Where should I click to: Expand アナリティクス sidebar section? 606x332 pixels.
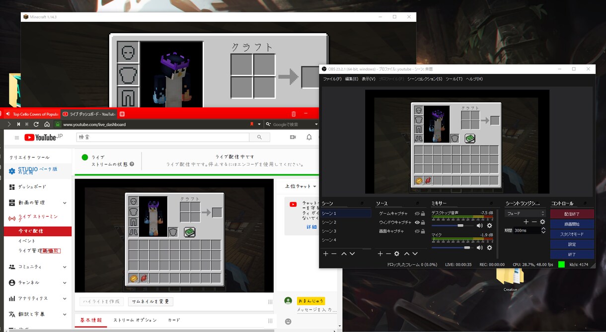[x=65, y=299]
